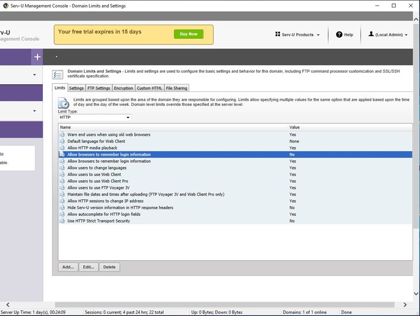This screenshot has width=420, height=316.
Task: Click icon beside Allow users to use FTP Voyager JV
Action: point(62,188)
